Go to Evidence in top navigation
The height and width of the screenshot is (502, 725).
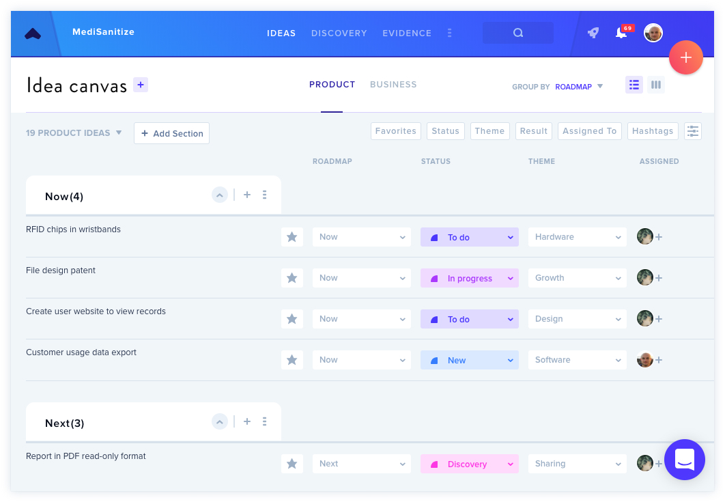point(407,33)
